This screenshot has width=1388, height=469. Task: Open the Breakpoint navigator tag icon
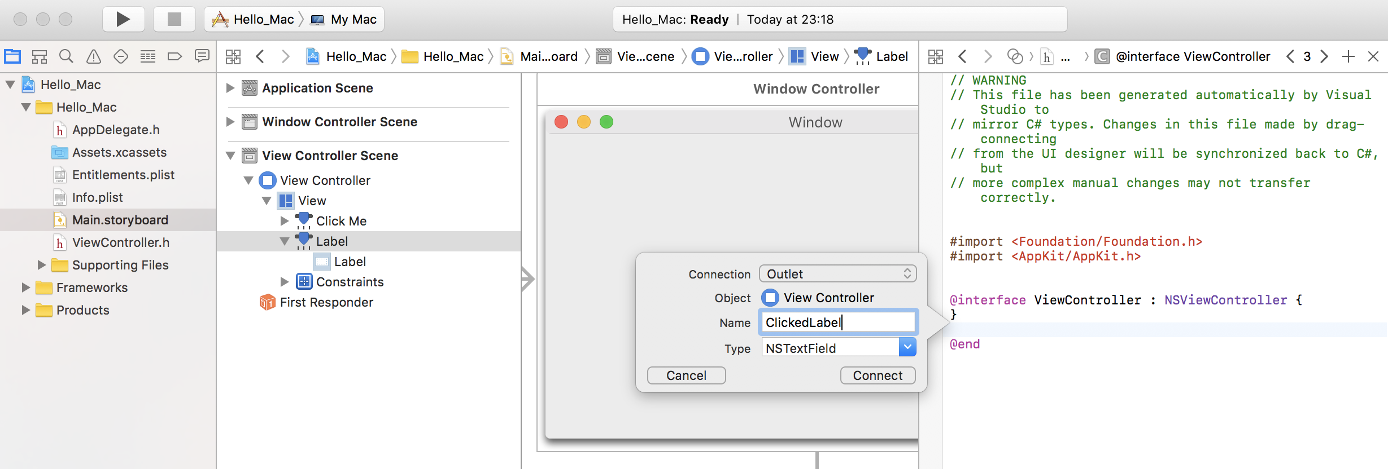(174, 56)
